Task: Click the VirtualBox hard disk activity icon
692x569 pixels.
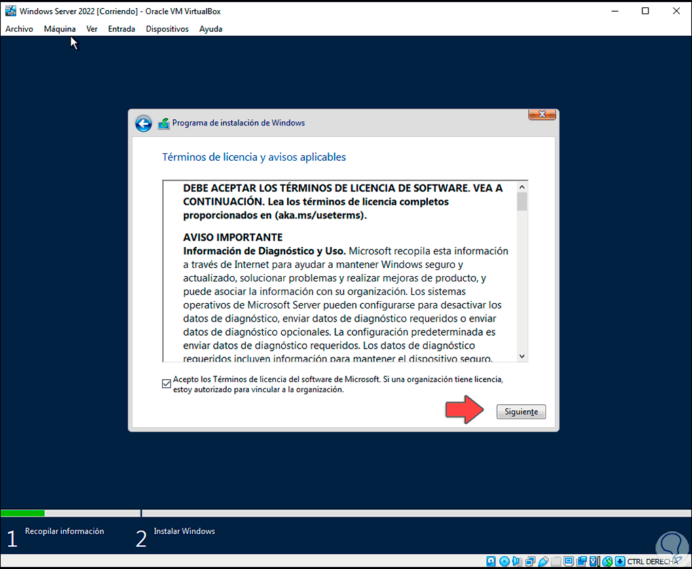Action: coord(491,561)
